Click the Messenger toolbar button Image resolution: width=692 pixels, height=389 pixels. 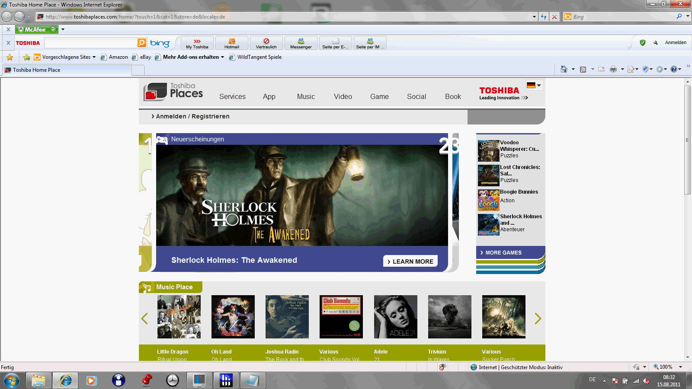301,43
